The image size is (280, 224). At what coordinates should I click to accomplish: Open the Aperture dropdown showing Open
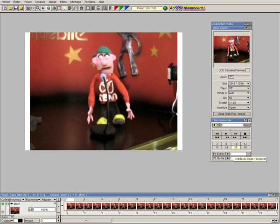(x=239, y=107)
